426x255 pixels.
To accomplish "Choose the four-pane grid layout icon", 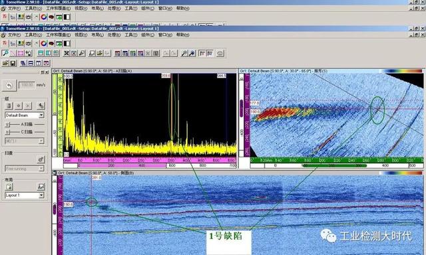I will click(x=56, y=53).
